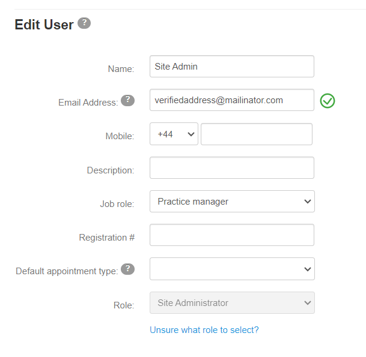
Task: Click the 'Job role:' label
Action: pyautogui.click(x=117, y=204)
